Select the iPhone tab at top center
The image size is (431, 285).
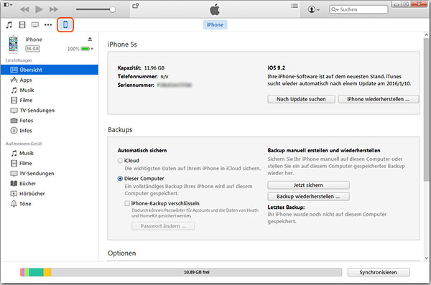pos(215,24)
